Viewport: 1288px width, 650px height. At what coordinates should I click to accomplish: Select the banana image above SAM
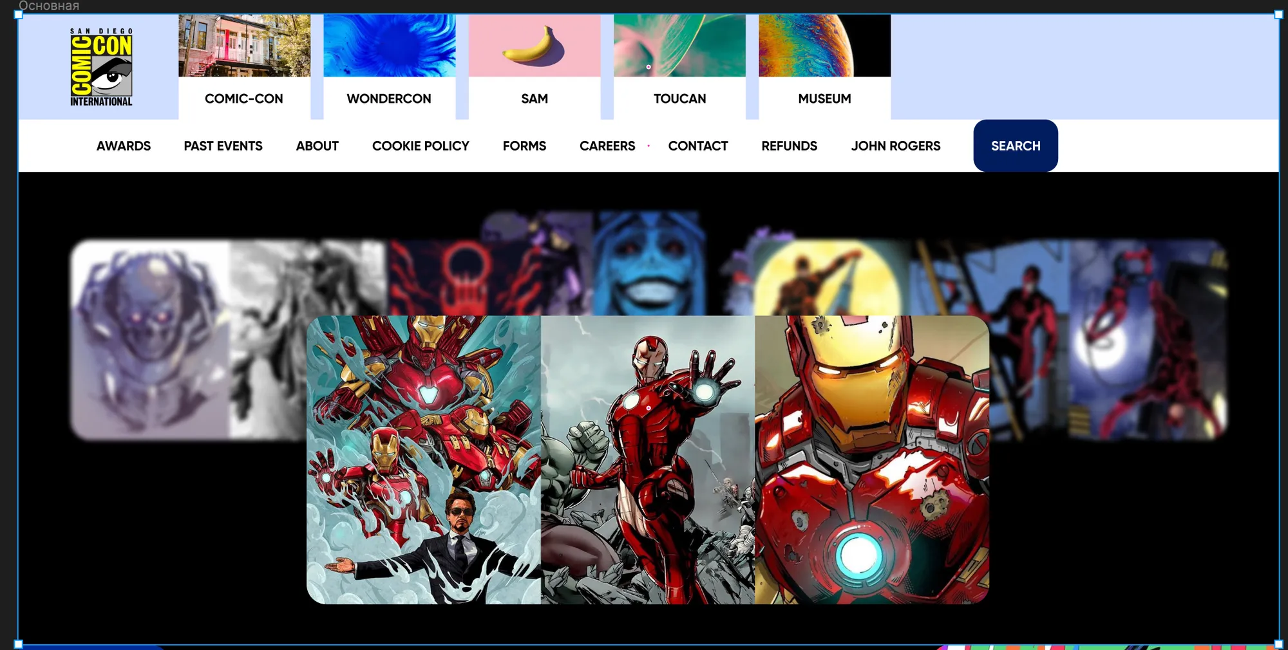click(535, 46)
